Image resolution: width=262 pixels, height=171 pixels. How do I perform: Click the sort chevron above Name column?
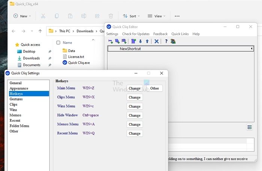(x=93, y=40)
